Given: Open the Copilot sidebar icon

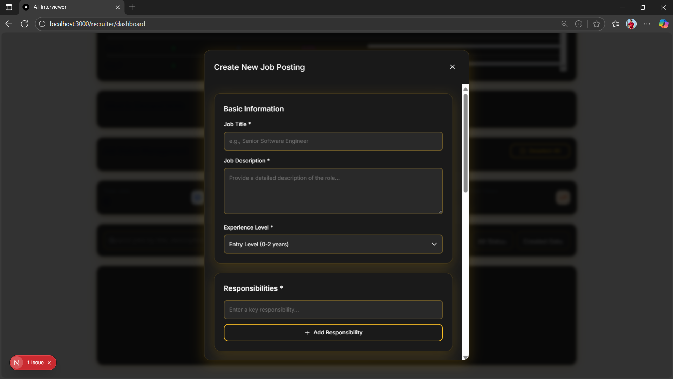Looking at the screenshot, I should pyautogui.click(x=664, y=24).
